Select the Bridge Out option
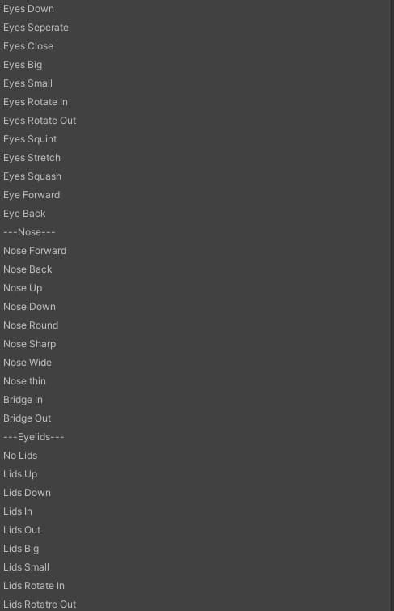This screenshot has width=394, height=611. [28, 418]
